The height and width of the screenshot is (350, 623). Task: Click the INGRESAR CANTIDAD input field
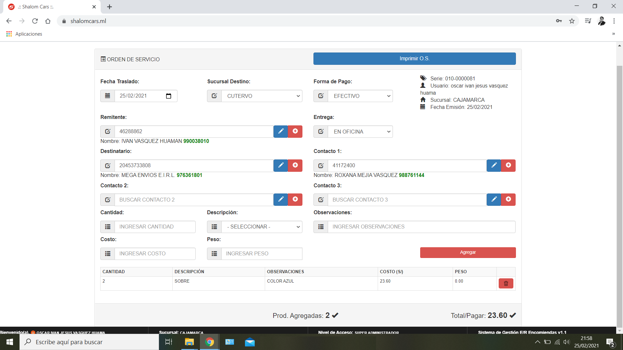click(x=155, y=227)
